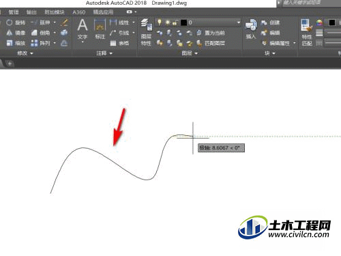This screenshot has height=256, width=341.
Task: Open dropdown arrow next to Extend (延伸)
Action: coord(55,23)
